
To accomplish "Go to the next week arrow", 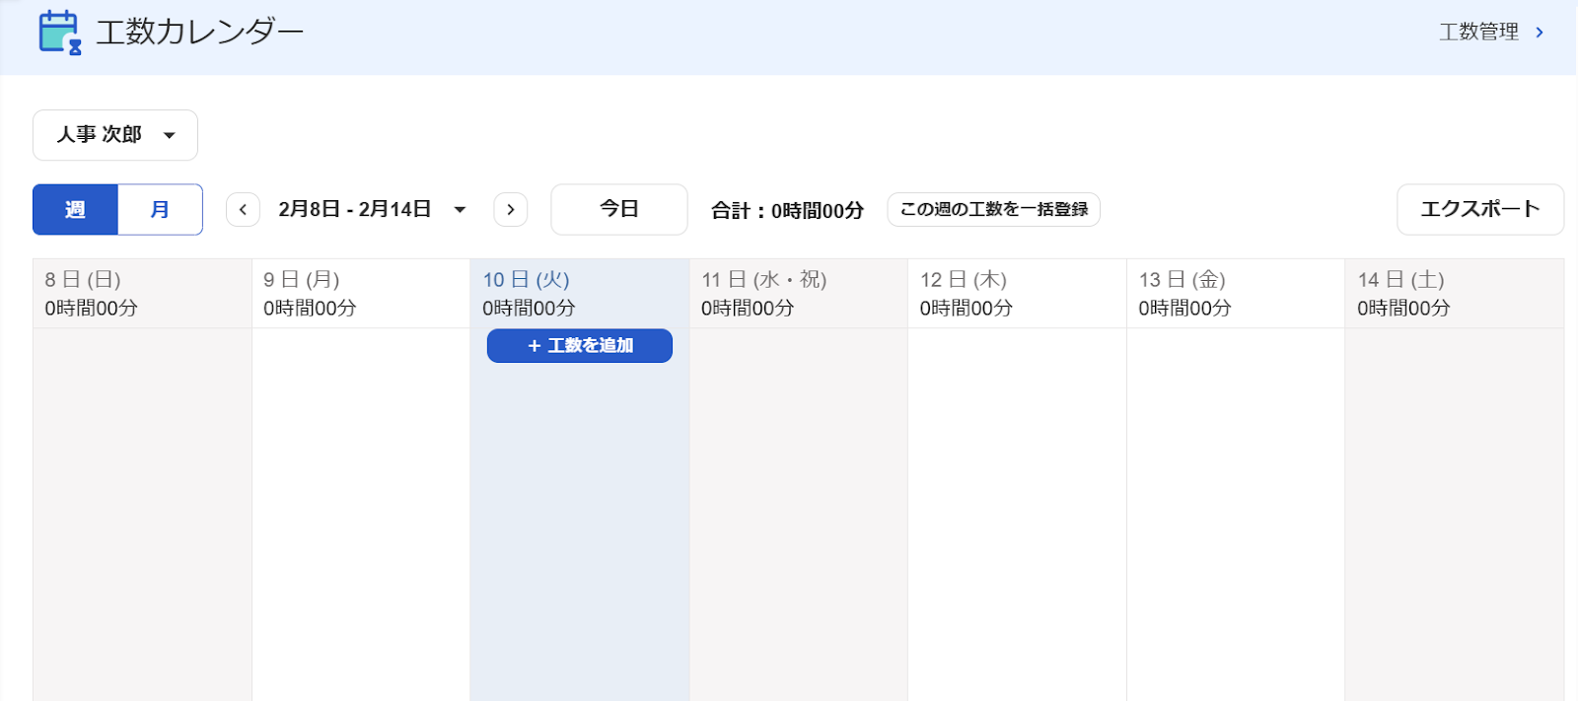I will click(510, 209).
